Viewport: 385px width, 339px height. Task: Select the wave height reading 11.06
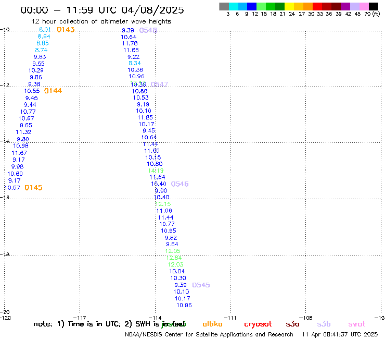pyautogui.click(x=164, y=211)
